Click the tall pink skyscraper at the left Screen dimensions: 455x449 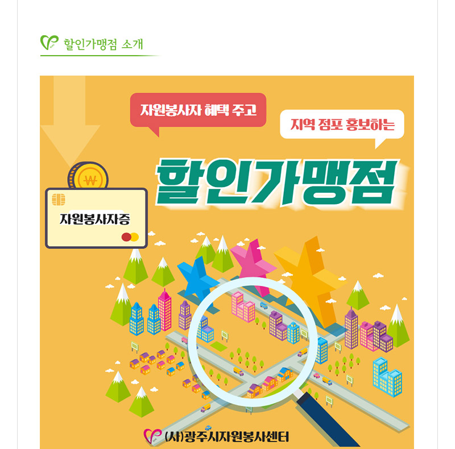(164, 310)
